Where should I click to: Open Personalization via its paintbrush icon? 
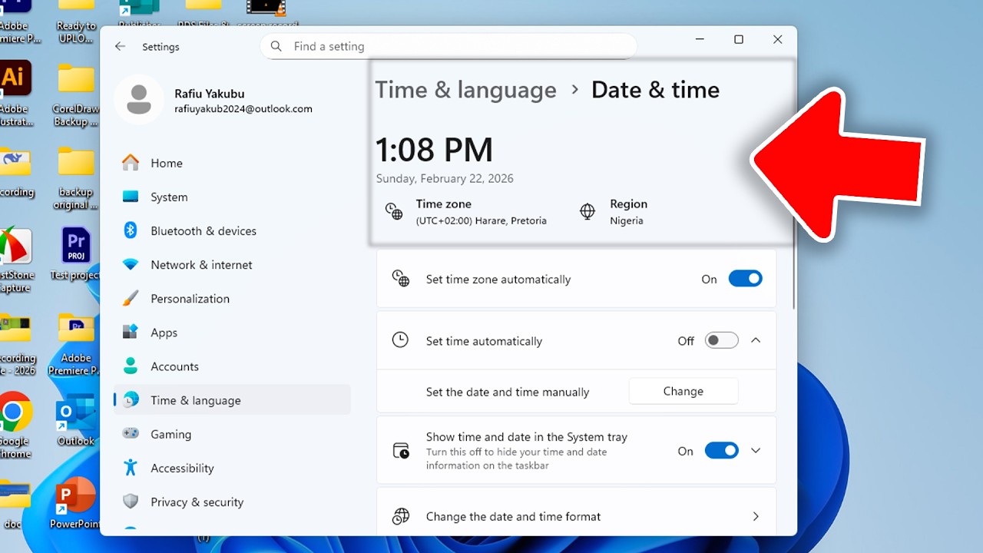tap(131, 298)
